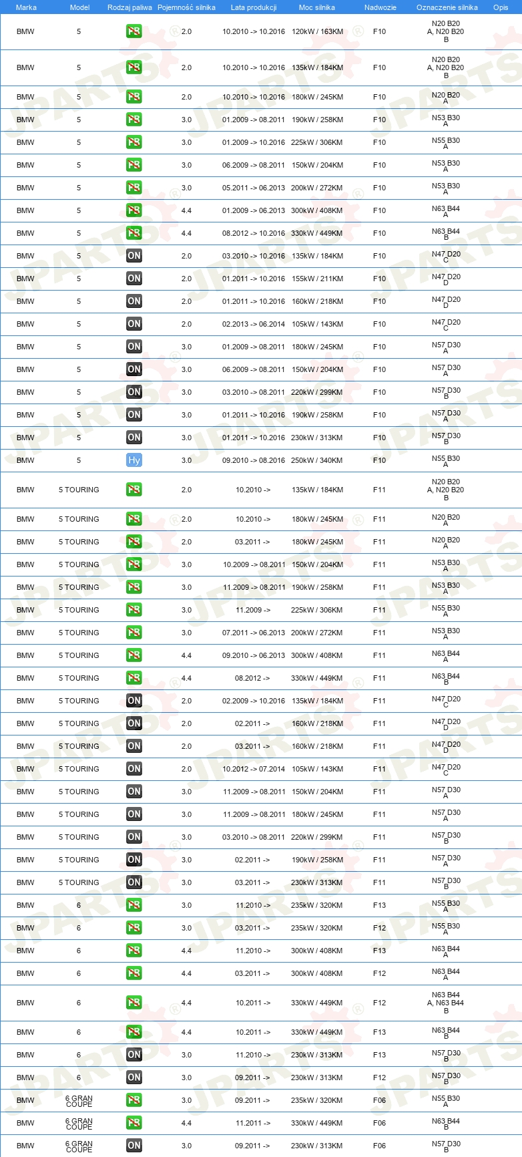Viewport: 522px width, 1157px height.
Task: Select the Rodzaj paliwa column header
Action: pyautogui.click(x=129, y=7)
